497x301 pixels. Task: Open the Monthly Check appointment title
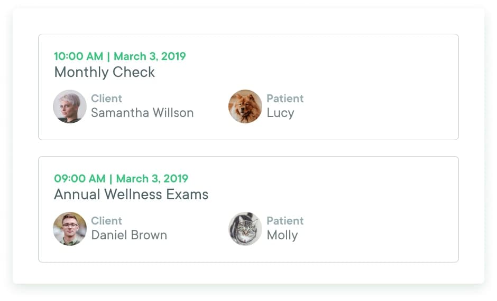(105, 72)
